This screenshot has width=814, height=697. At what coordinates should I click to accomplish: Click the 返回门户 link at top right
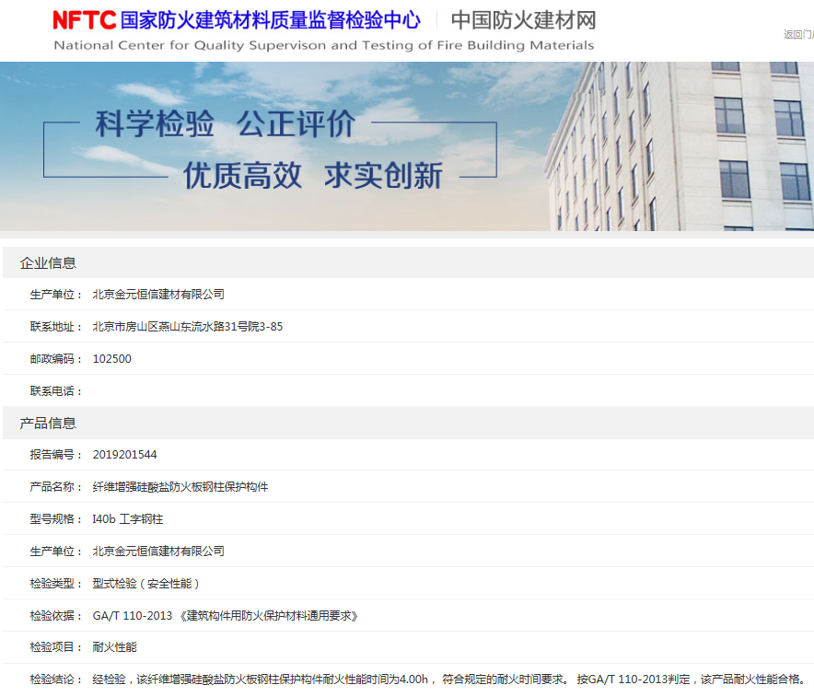pyautogui.click(x=797, y=34)
